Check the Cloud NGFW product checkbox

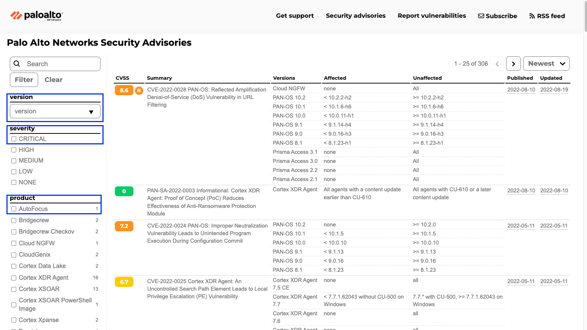point(14,243)
